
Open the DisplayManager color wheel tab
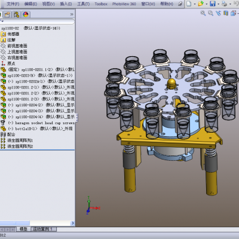(26, 14)
